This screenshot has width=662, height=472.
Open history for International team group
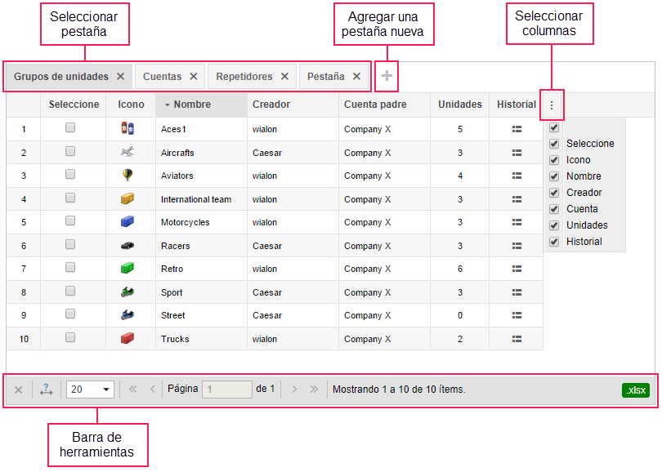coord(517,199)
